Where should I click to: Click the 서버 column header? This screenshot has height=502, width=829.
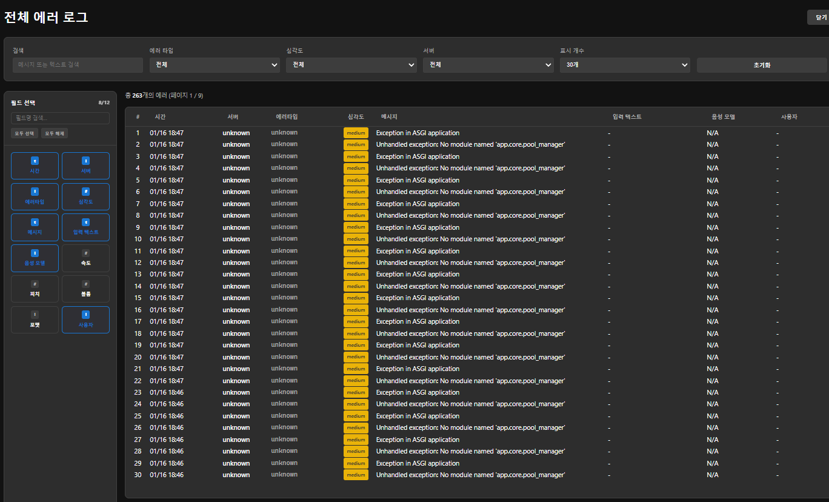(x=233, y=116)
